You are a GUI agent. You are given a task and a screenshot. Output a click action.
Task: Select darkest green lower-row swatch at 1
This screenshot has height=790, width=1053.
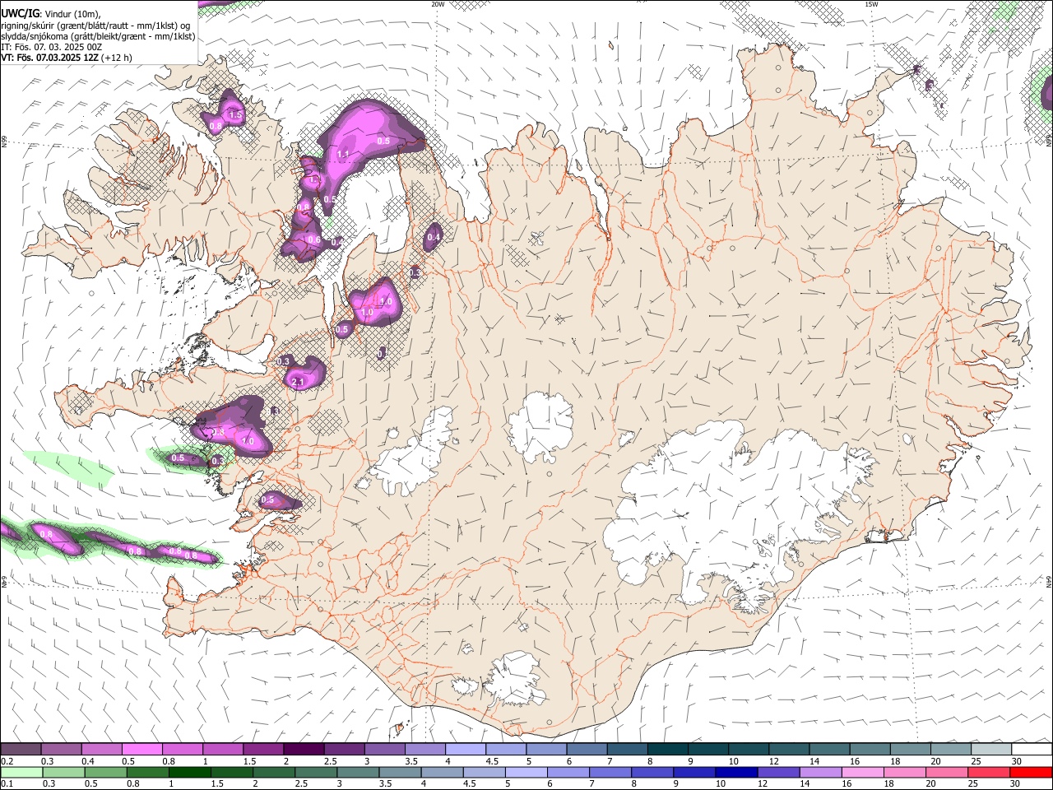pyautogui.click(x=190, y=772)
